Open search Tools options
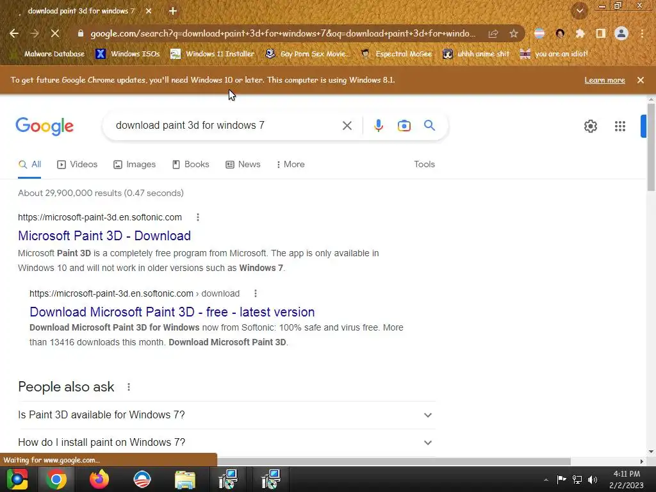 pyautogui.click(x=424, y=165)
